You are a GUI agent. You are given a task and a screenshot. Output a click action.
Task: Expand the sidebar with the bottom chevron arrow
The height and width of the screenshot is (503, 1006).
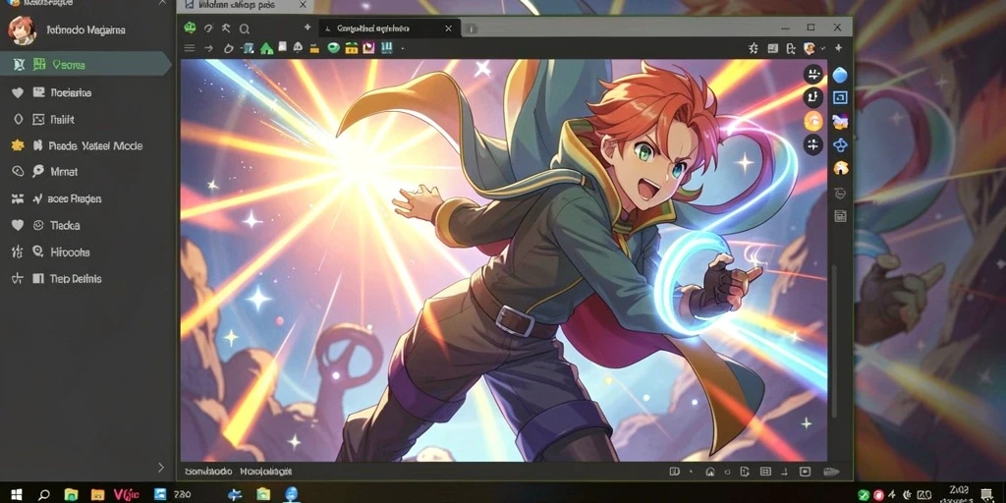coord(160,468)
